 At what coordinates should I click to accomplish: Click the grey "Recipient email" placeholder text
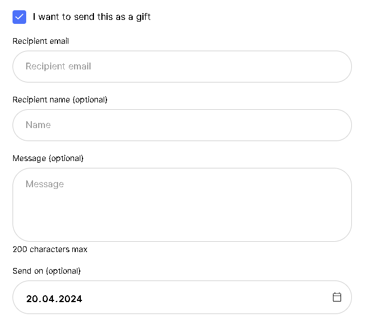[58, 67]
